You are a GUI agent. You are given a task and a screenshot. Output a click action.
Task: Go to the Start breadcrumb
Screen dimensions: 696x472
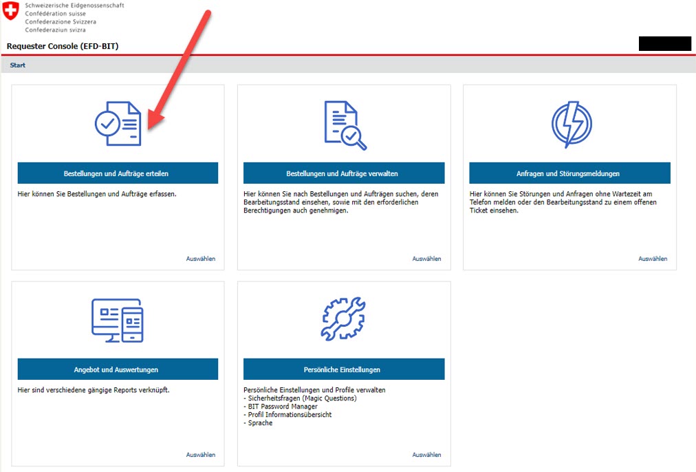click(18, 65)
